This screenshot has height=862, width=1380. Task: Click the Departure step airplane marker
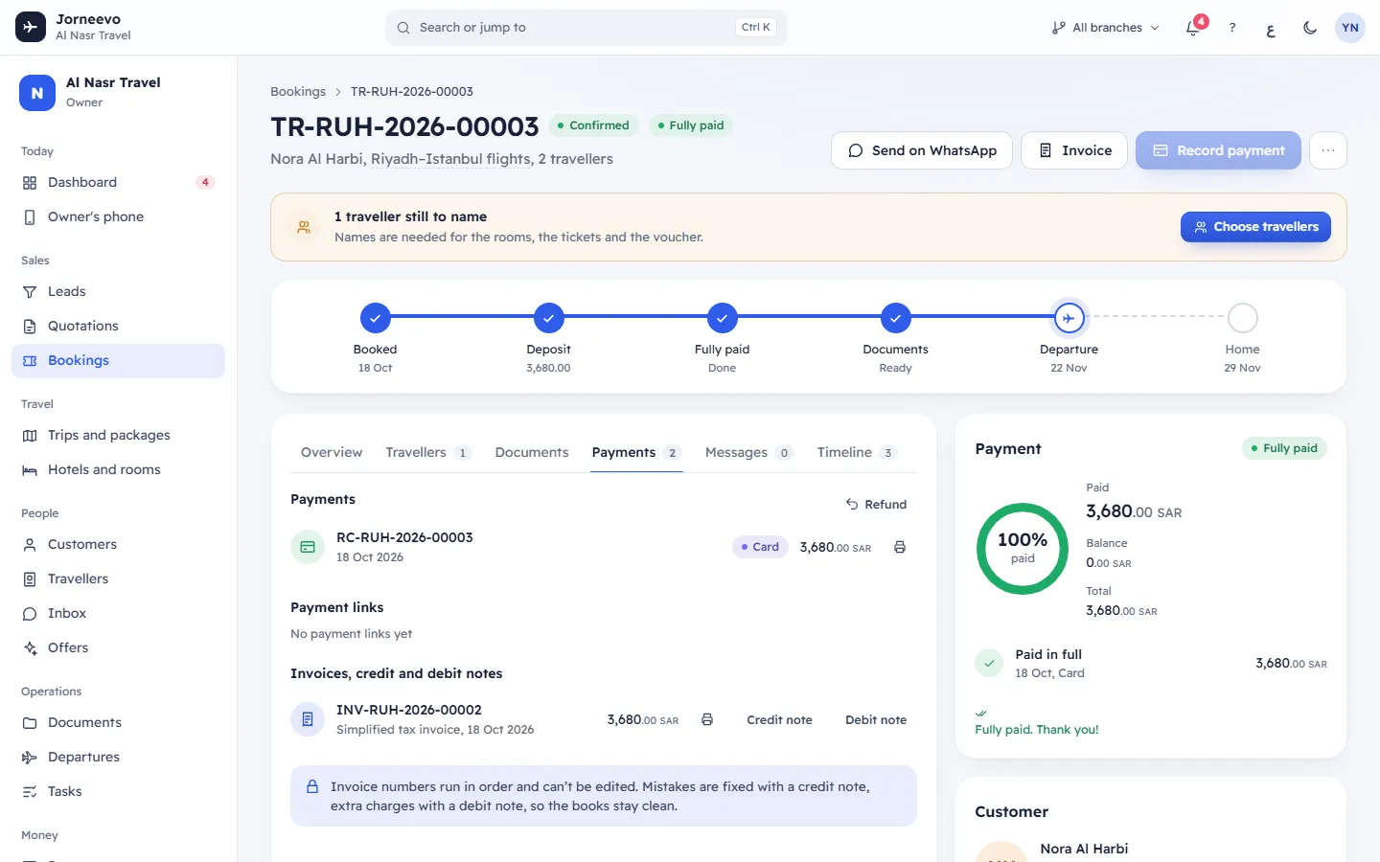1069,318
